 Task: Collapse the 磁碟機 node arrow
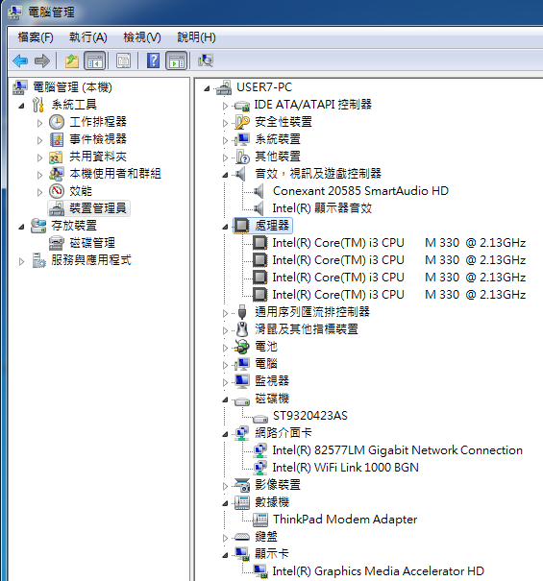click(225, 399)
